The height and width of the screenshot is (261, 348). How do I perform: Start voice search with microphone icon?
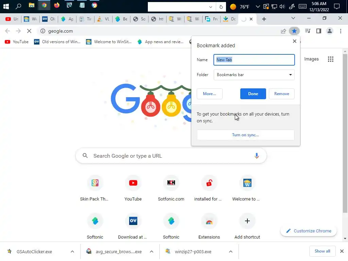click(x=257, y=156)
